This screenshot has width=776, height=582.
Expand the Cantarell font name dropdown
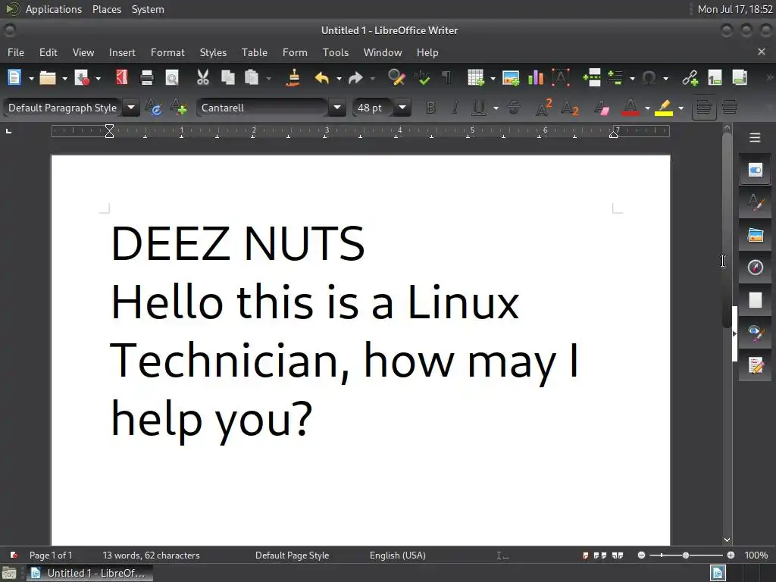click(337, 108)
